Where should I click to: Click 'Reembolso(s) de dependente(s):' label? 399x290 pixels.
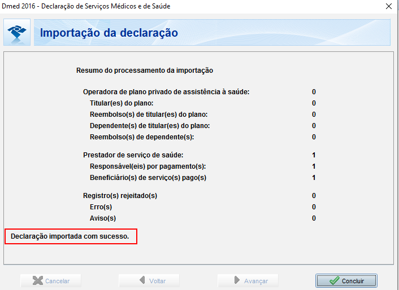[142, 137]
